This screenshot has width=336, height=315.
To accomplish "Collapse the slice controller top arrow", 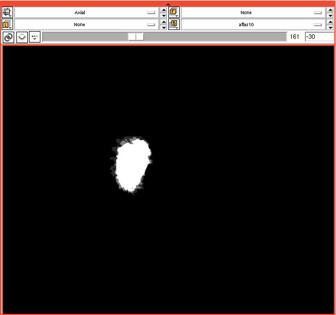I will (x=168, y=4).
